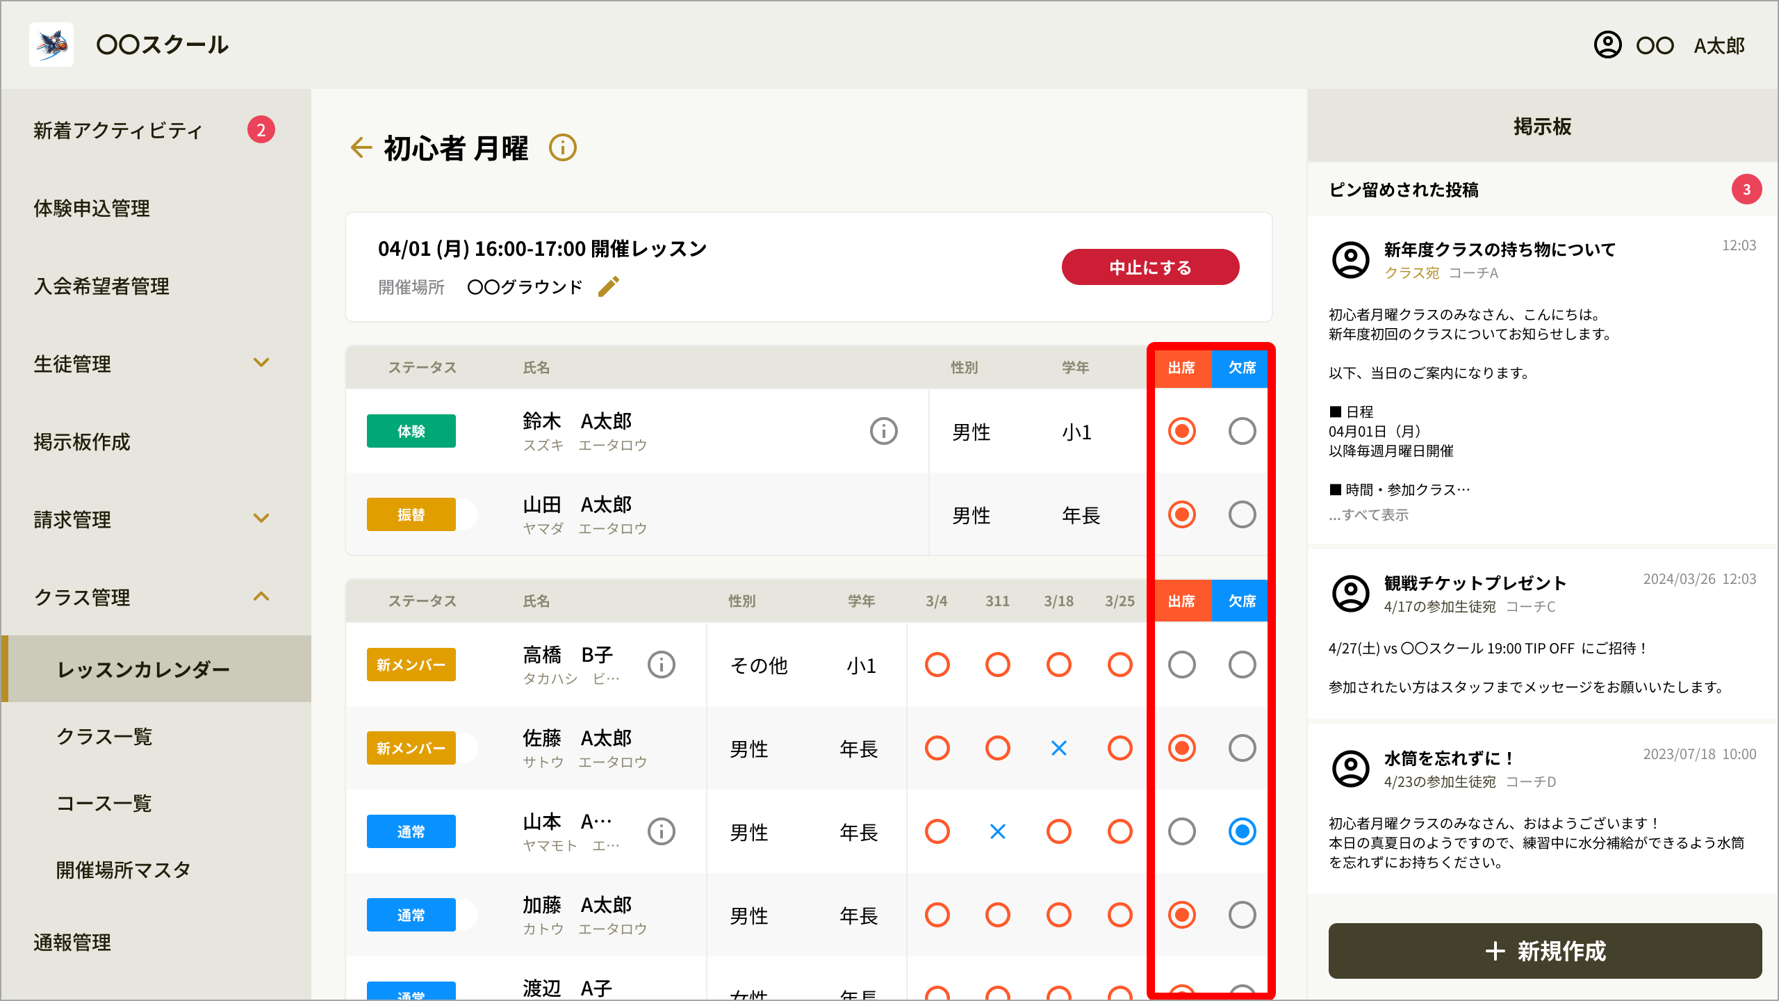Click the 体験 status tag
The width and height of the screenshot is (1779, 1001).
coord(411,431)
